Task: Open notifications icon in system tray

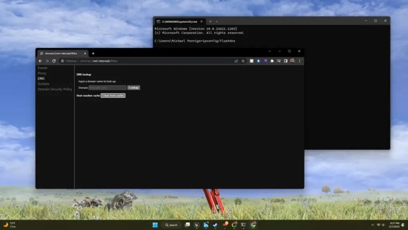Action: point(403,225)
